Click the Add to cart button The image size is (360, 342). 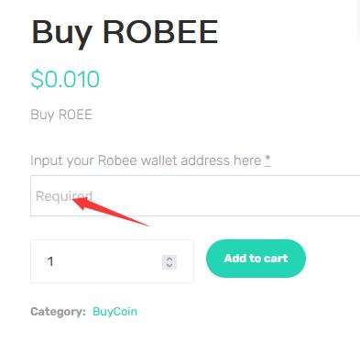pyautogui.click(x=256, y=259)
